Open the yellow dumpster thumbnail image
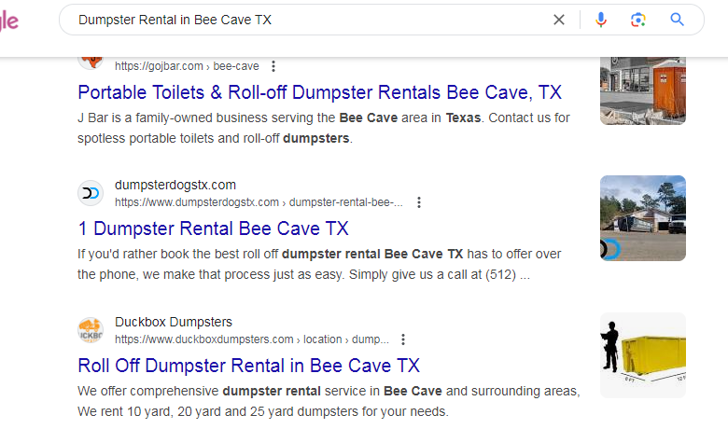 coord(642,354)
